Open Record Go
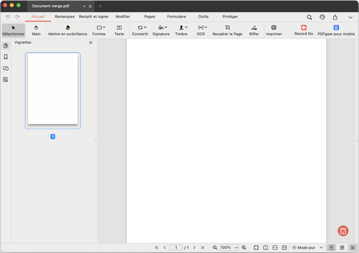Viewport: 359px width, 253px height. click(x=304, y=30)
